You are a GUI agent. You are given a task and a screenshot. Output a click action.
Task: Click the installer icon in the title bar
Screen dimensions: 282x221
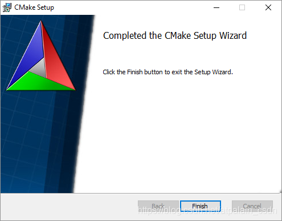coord(7,7)
